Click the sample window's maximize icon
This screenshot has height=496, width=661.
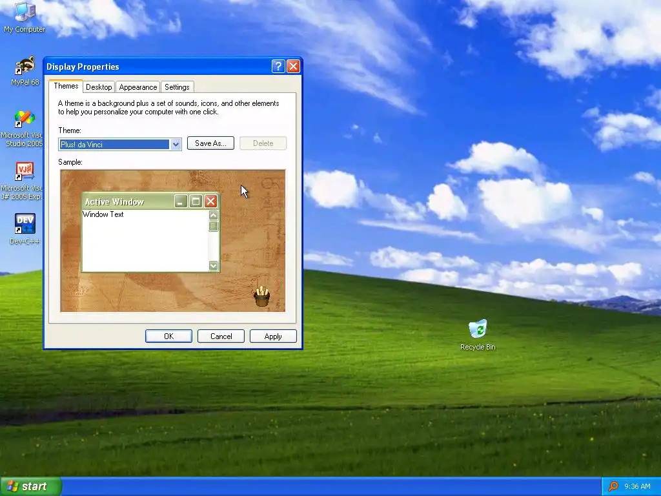pyautogui.click(x=196, y=201)
